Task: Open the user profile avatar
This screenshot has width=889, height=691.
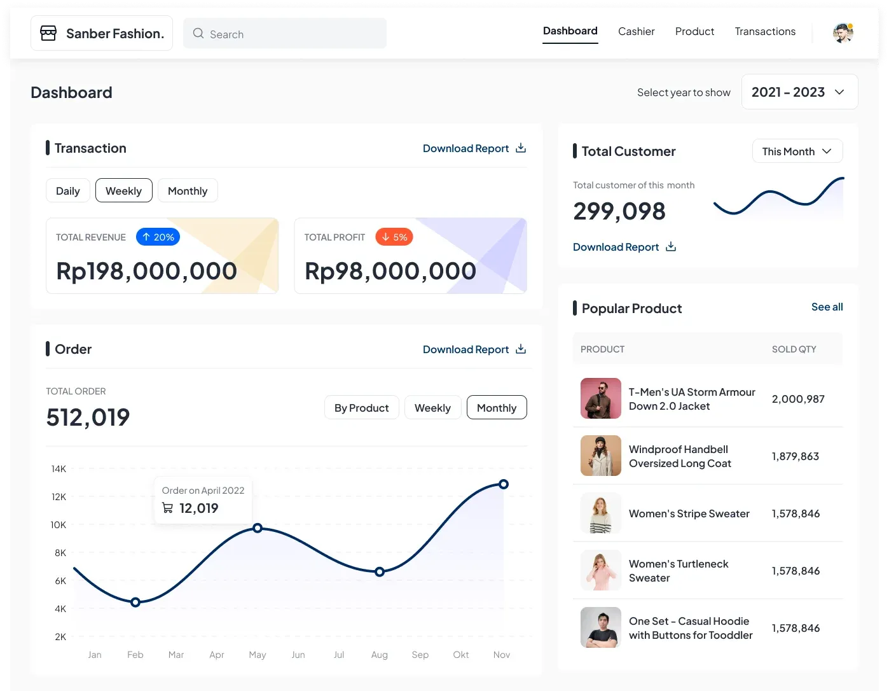Action: click(x=843, y=33)
